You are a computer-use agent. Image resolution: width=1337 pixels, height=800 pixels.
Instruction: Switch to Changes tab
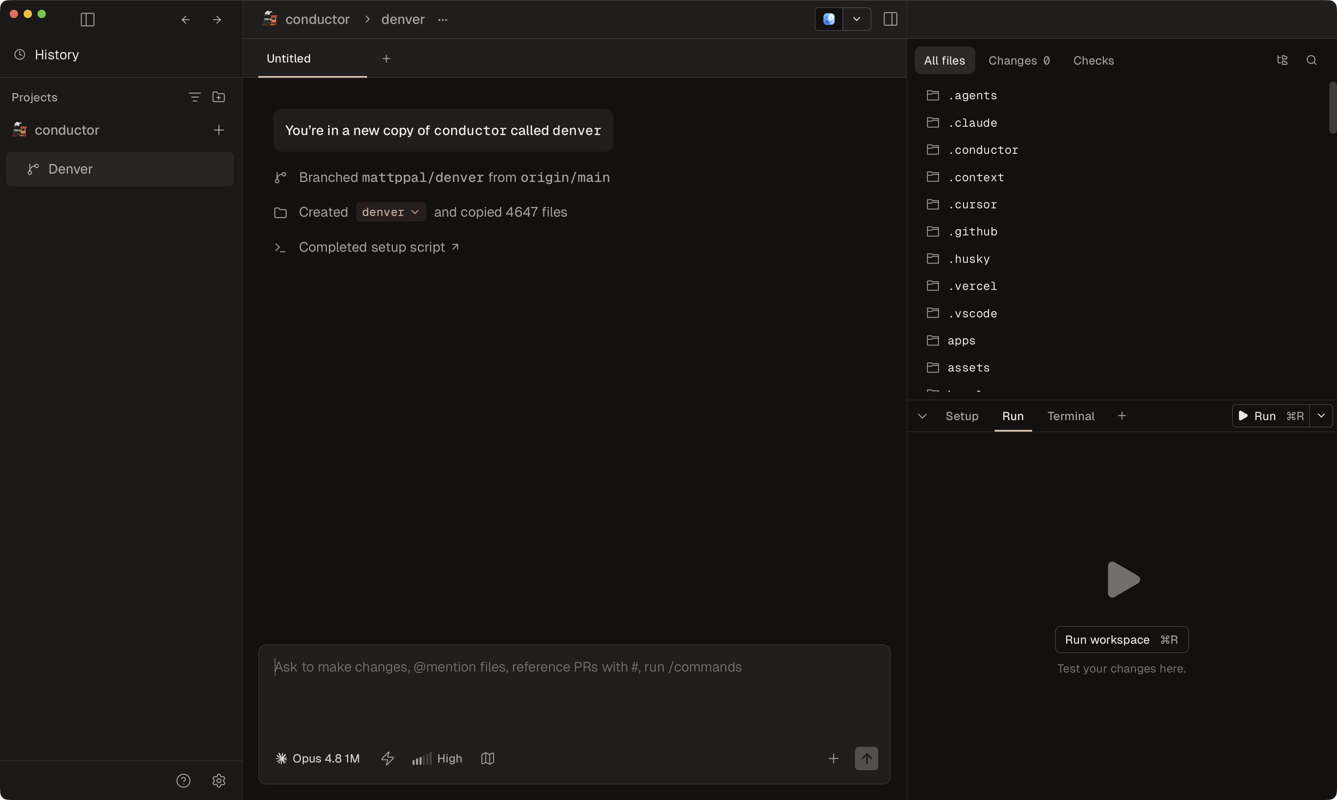pos(1019,60)
